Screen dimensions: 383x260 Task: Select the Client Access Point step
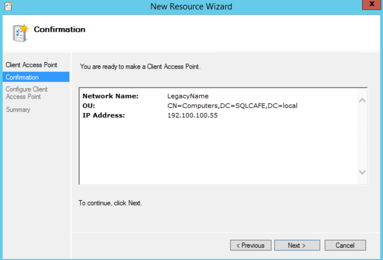(31, 65)
